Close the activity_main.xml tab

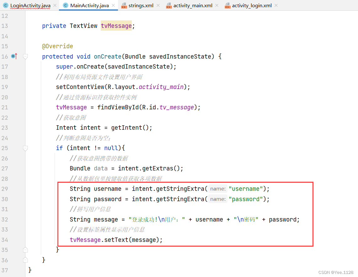[x=217, y=5]
